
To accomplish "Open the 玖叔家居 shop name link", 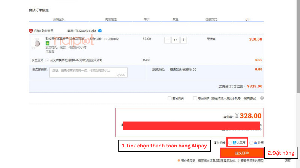I will click(x=48, y=31).
